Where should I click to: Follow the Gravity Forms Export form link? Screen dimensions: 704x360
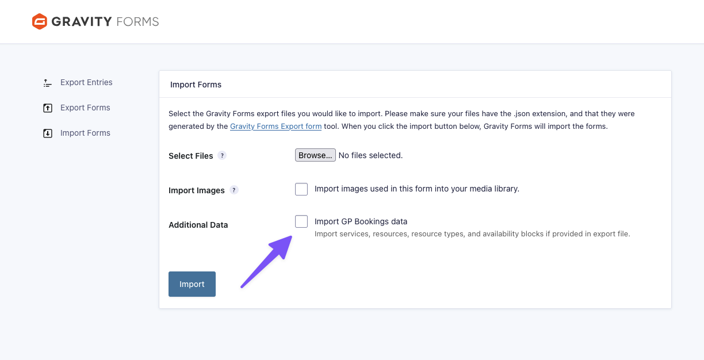point(276,127)
